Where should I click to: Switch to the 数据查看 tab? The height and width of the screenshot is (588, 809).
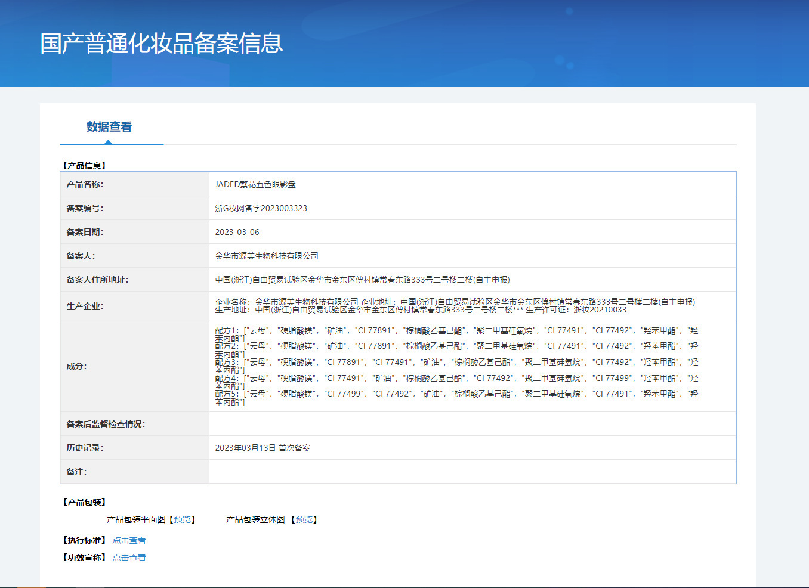tap(109, 127)
